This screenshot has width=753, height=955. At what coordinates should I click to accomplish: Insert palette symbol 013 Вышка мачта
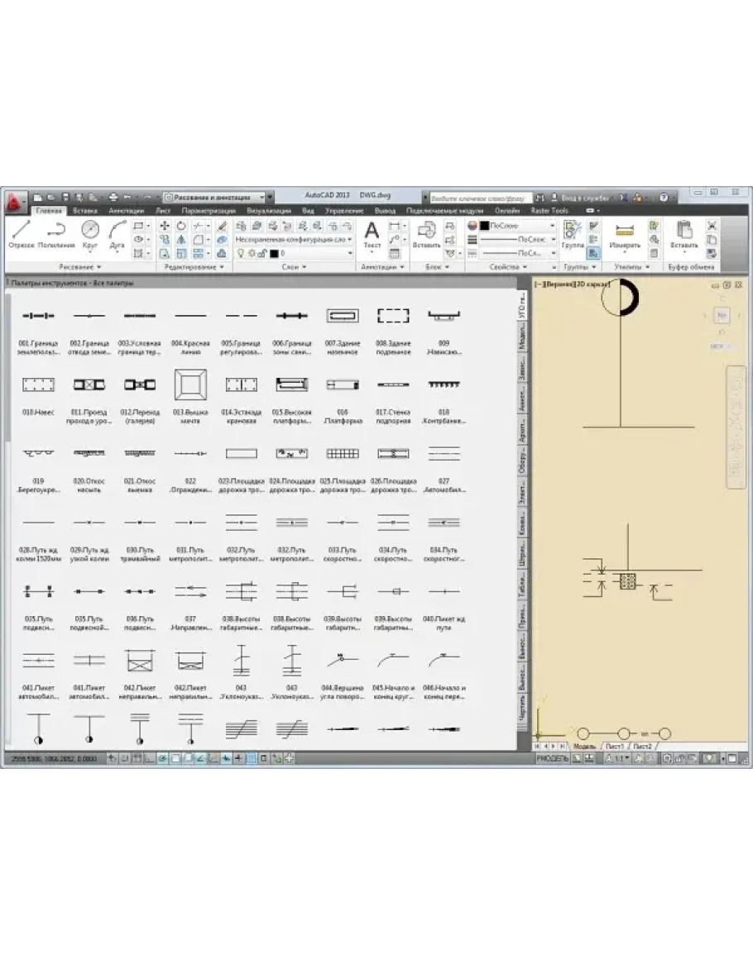pos(190,385)
